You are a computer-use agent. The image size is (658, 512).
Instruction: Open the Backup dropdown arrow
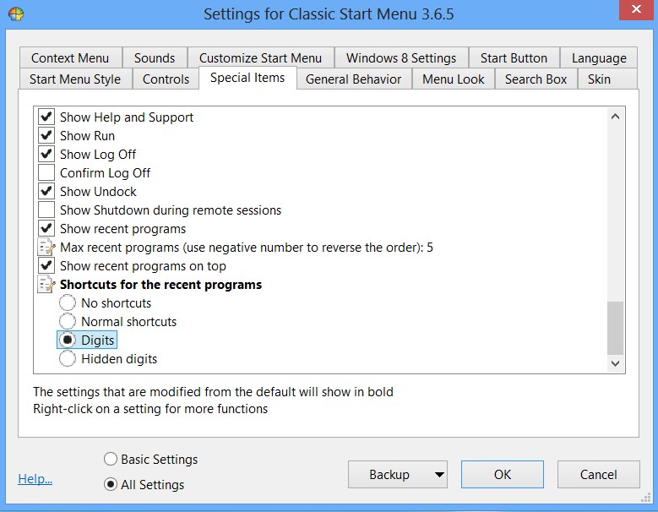(439, 475)
